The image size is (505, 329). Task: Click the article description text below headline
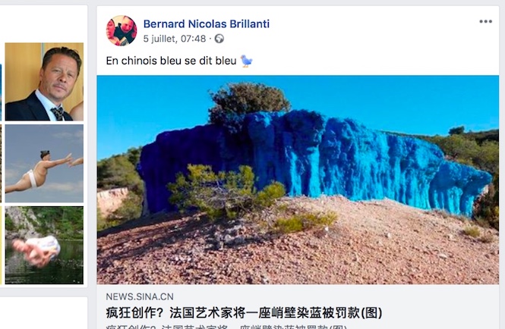(x=226, y=327)
